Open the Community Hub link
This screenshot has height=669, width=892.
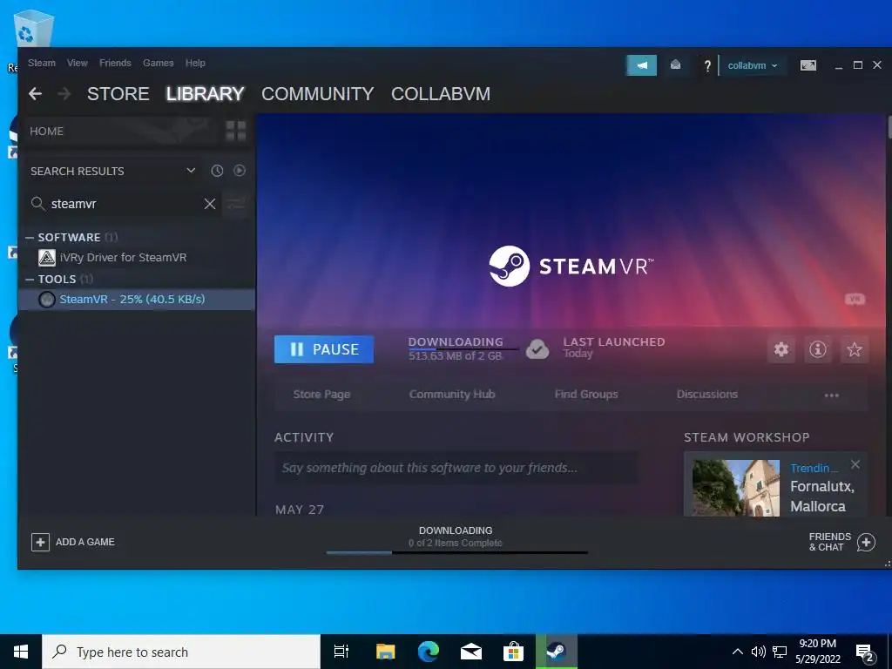[x=452, y=395]
